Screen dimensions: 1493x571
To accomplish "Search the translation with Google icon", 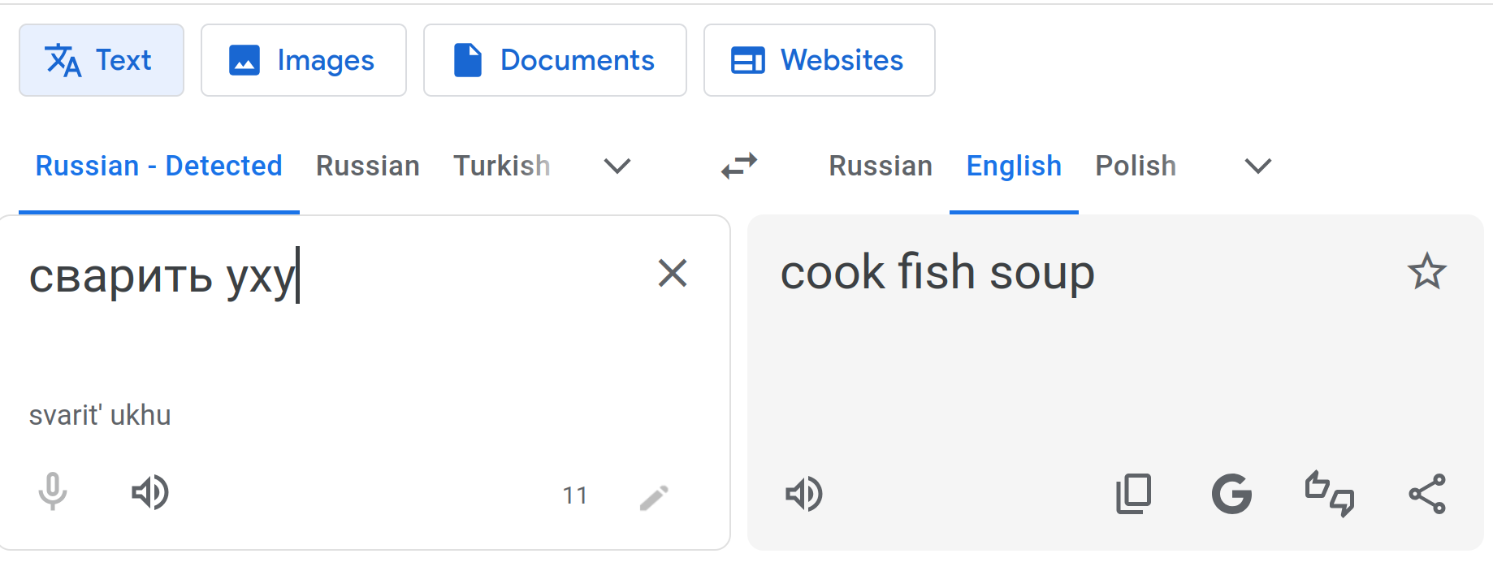I will click(1231, 494).
